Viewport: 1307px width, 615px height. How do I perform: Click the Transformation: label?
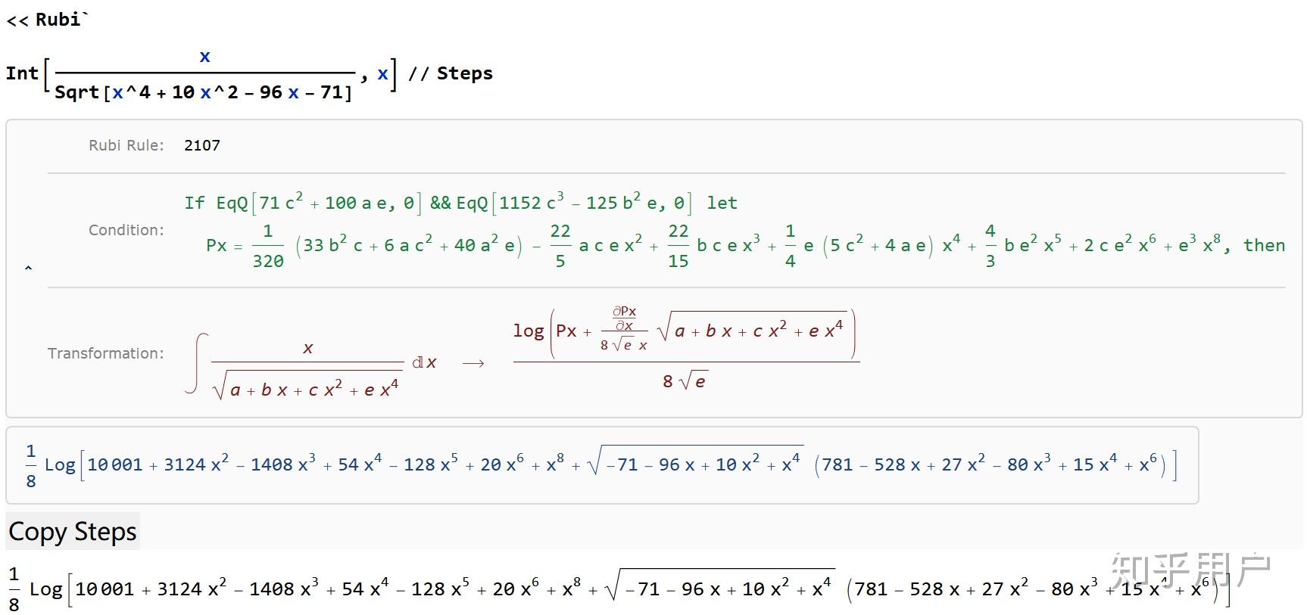click(106, 353)
